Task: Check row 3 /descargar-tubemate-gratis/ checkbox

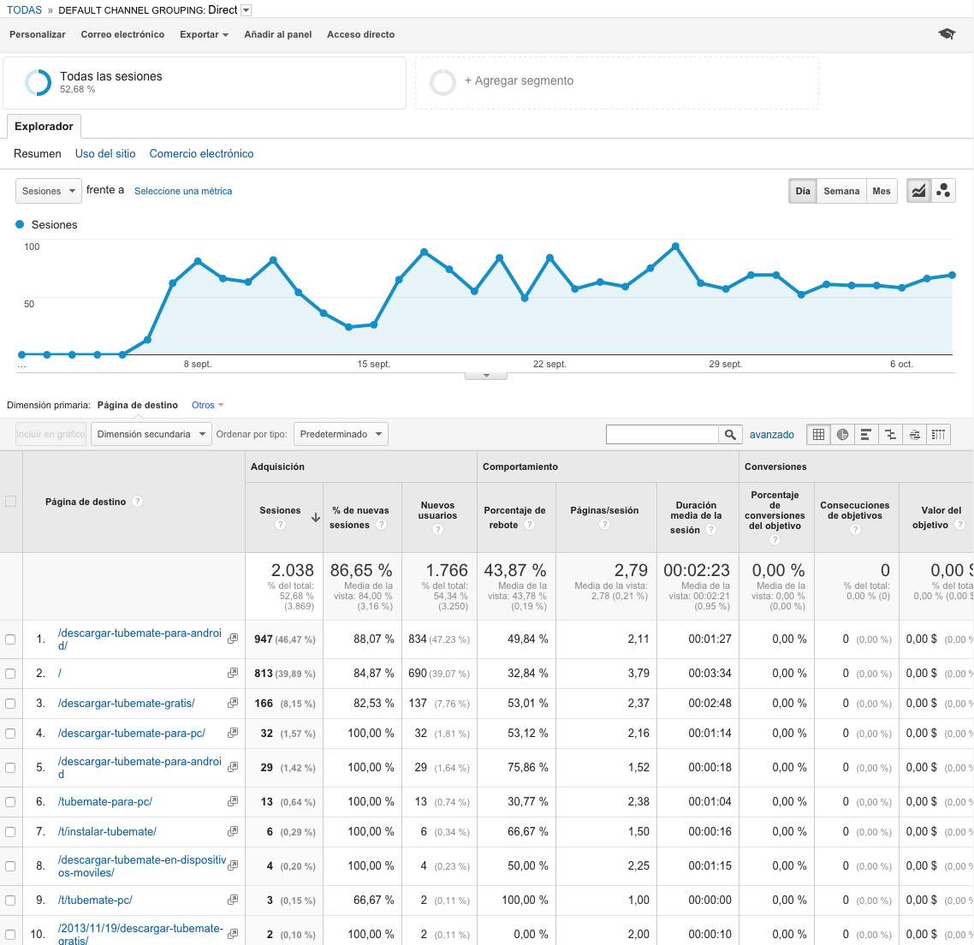Action: pyautogui.click(x=10, y=704)
